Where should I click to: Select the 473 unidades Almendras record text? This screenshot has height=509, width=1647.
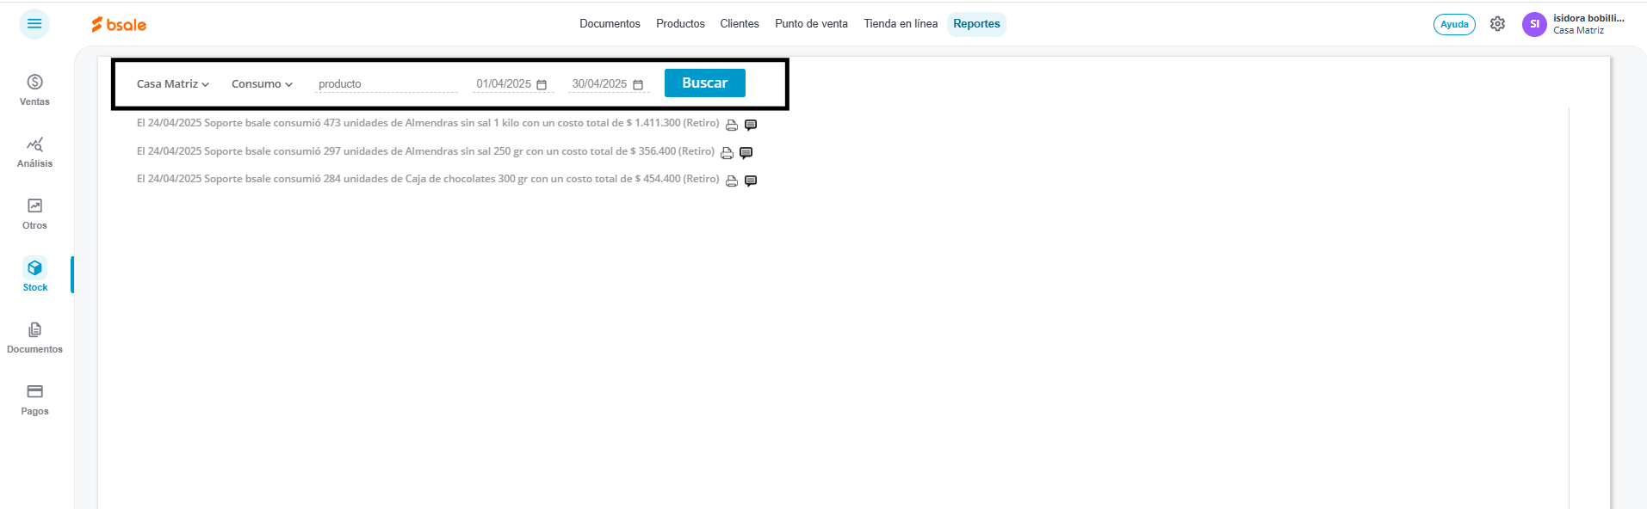coord(428,123)
